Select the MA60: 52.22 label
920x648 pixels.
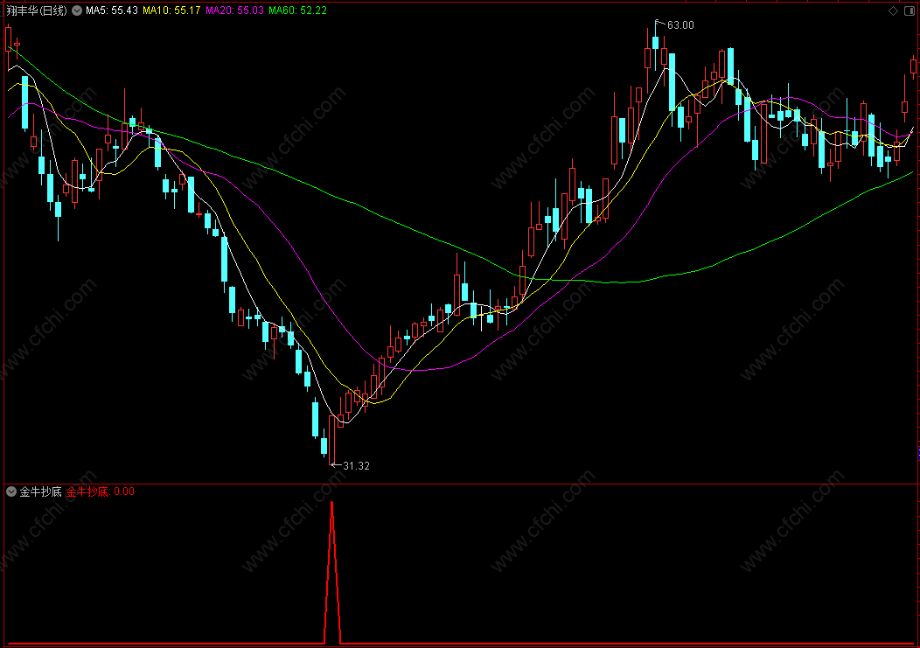[x=297, y=10]
